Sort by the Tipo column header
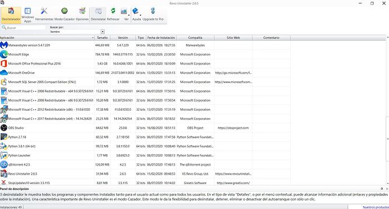Viewport: 389px width, 209px height. coord(141,38)
